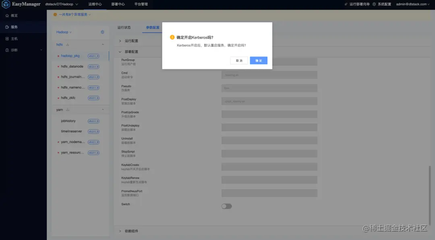
Task: Select jobhistory service
Action: pyautogui.click(x=68, y=121)
